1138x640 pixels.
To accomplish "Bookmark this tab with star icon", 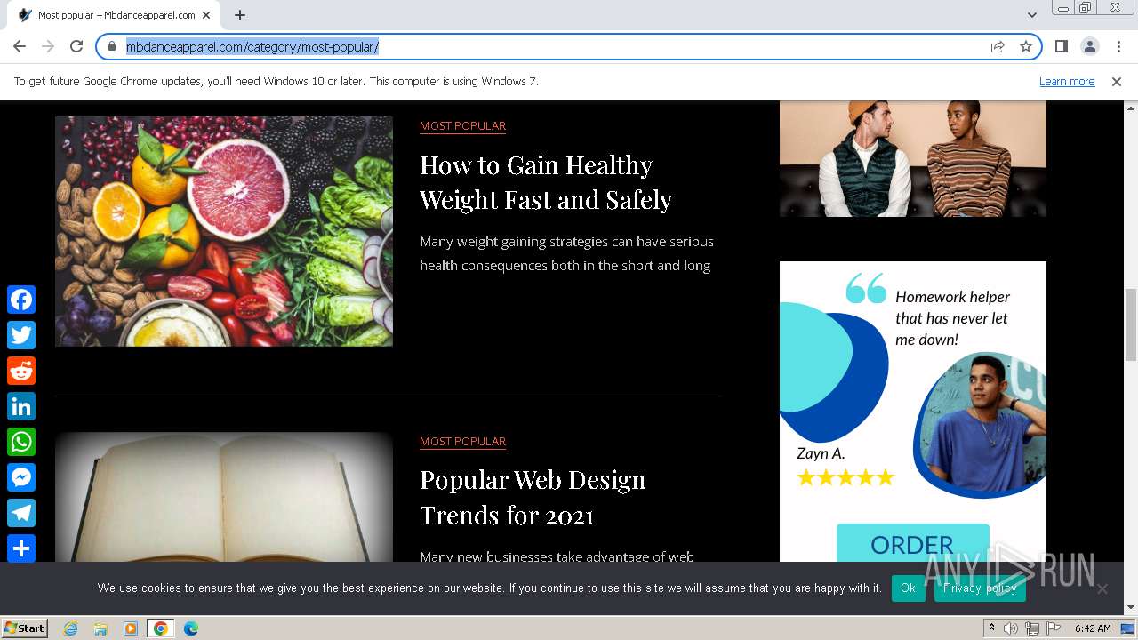I will click(x=1026, y=46).
